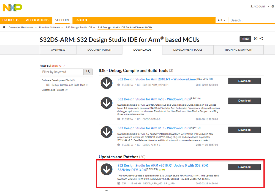The image size is (275, 191).
Task: Switch to the DOCUMENTATION tab
Action: pos(99,50)
